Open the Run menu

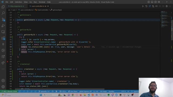35,2
